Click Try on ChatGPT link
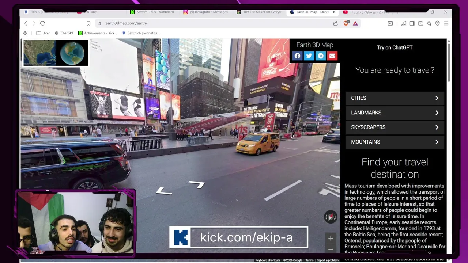The height and width of the screenshot is (263, 468). pos(395,47)
